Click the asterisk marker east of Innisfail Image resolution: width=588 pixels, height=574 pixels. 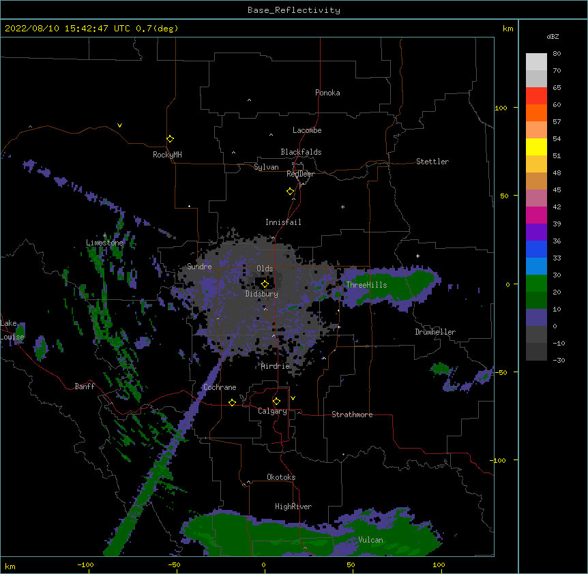[x=342, y=207]
